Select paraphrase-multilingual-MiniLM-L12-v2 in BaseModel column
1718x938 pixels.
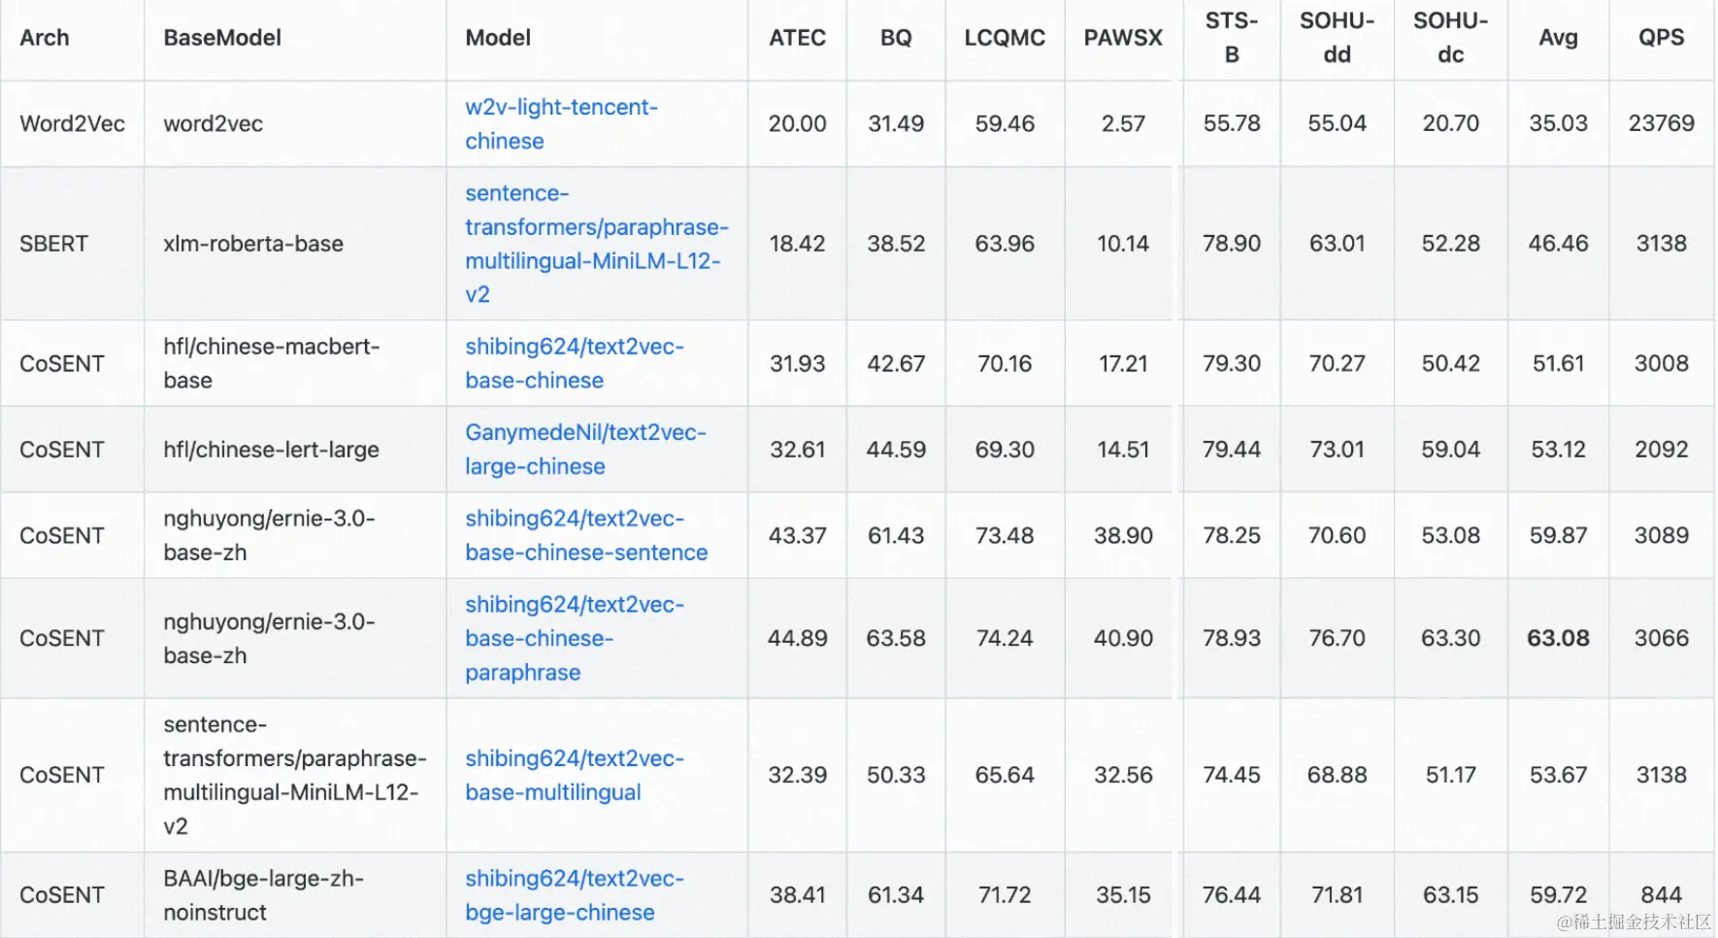[295, 775]
